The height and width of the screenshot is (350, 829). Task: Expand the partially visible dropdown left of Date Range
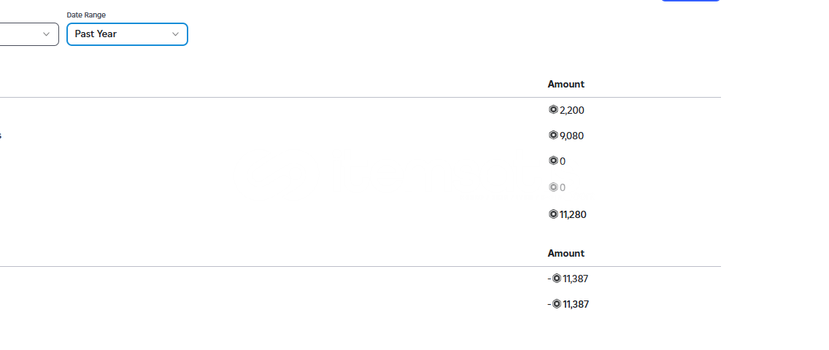pos(29,34)
